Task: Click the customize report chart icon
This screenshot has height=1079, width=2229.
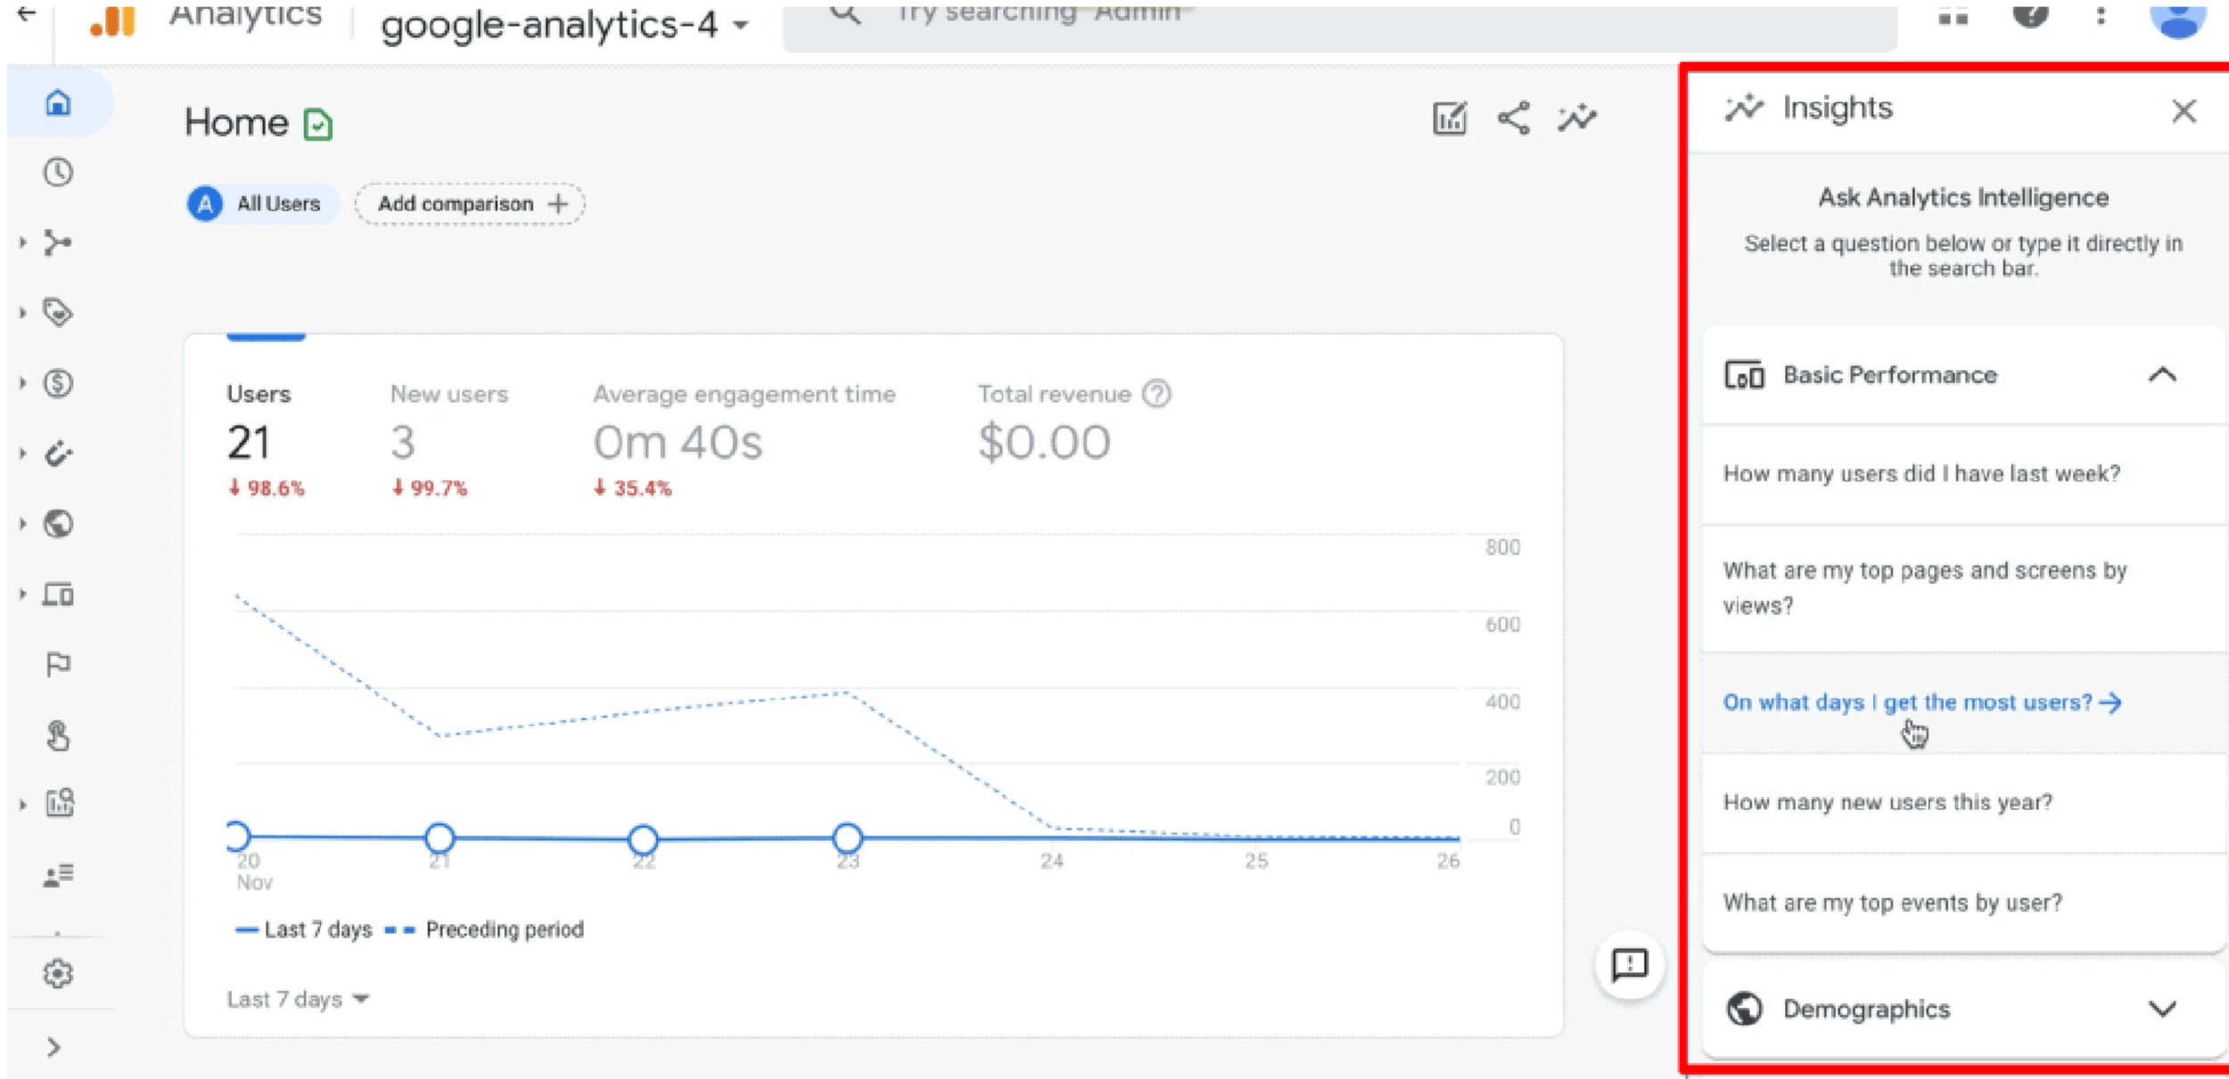Action: point(1450,118)
